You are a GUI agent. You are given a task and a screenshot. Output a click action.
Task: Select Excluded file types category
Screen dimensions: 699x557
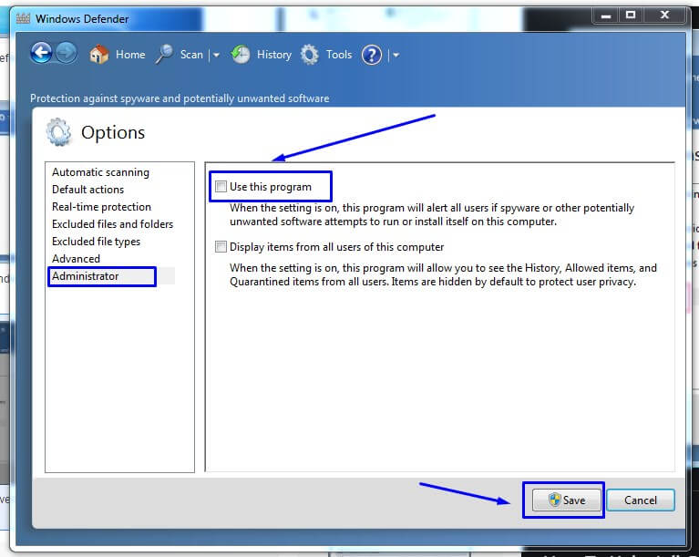[96, 242]
